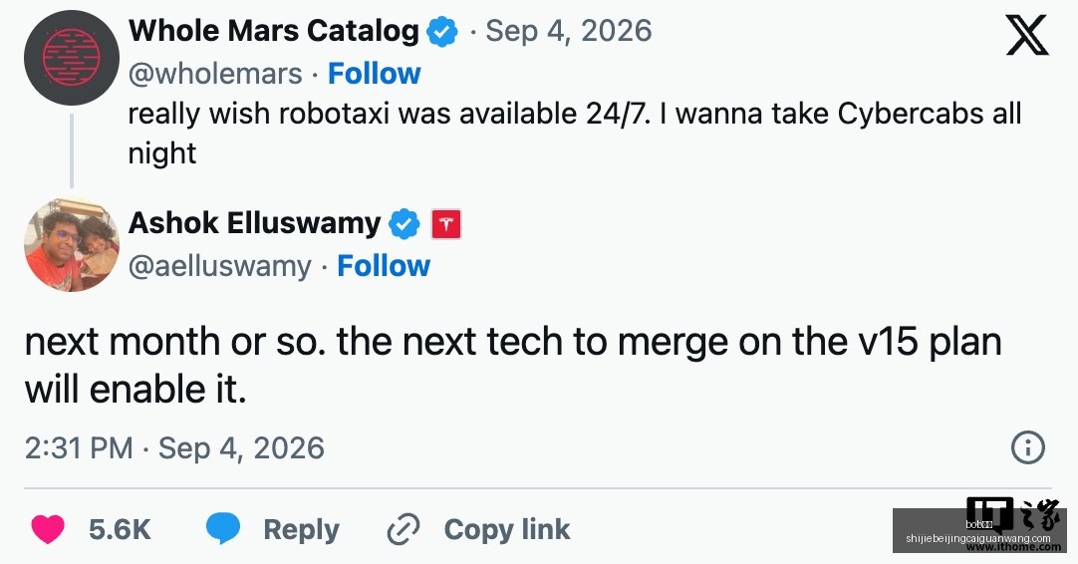
Task: Click the Reply button label
Action: tap(301, 529)
